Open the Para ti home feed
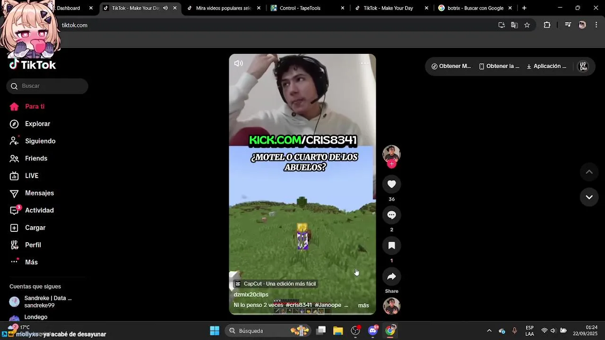This screenshot has height=340, width=605. (27, 107)
